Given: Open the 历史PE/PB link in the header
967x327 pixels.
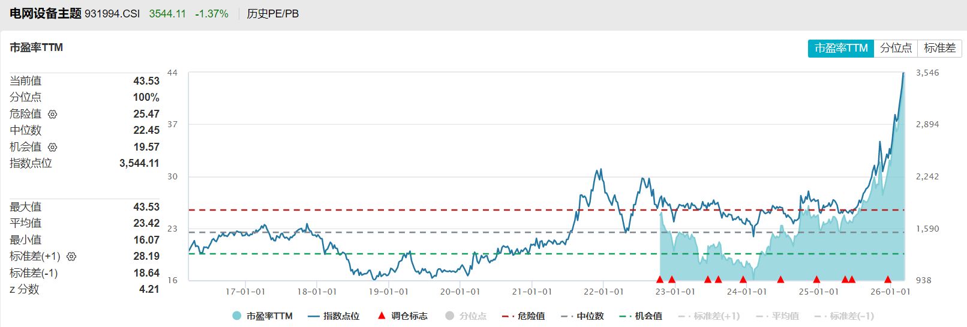Looking at the screenshot, I should point(272,14).
